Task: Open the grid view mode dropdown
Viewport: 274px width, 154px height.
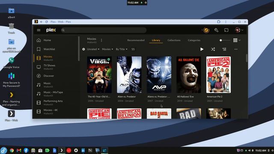Action: coord(237,40)
